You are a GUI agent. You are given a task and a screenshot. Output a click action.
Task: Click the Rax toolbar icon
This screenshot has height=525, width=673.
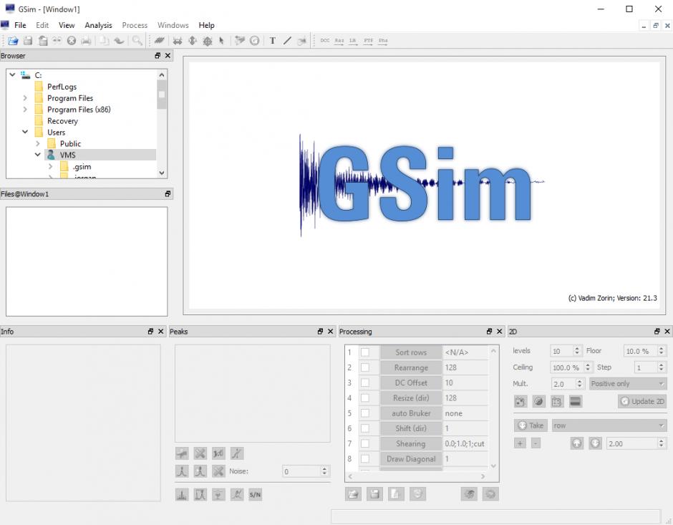coord(339,41)
